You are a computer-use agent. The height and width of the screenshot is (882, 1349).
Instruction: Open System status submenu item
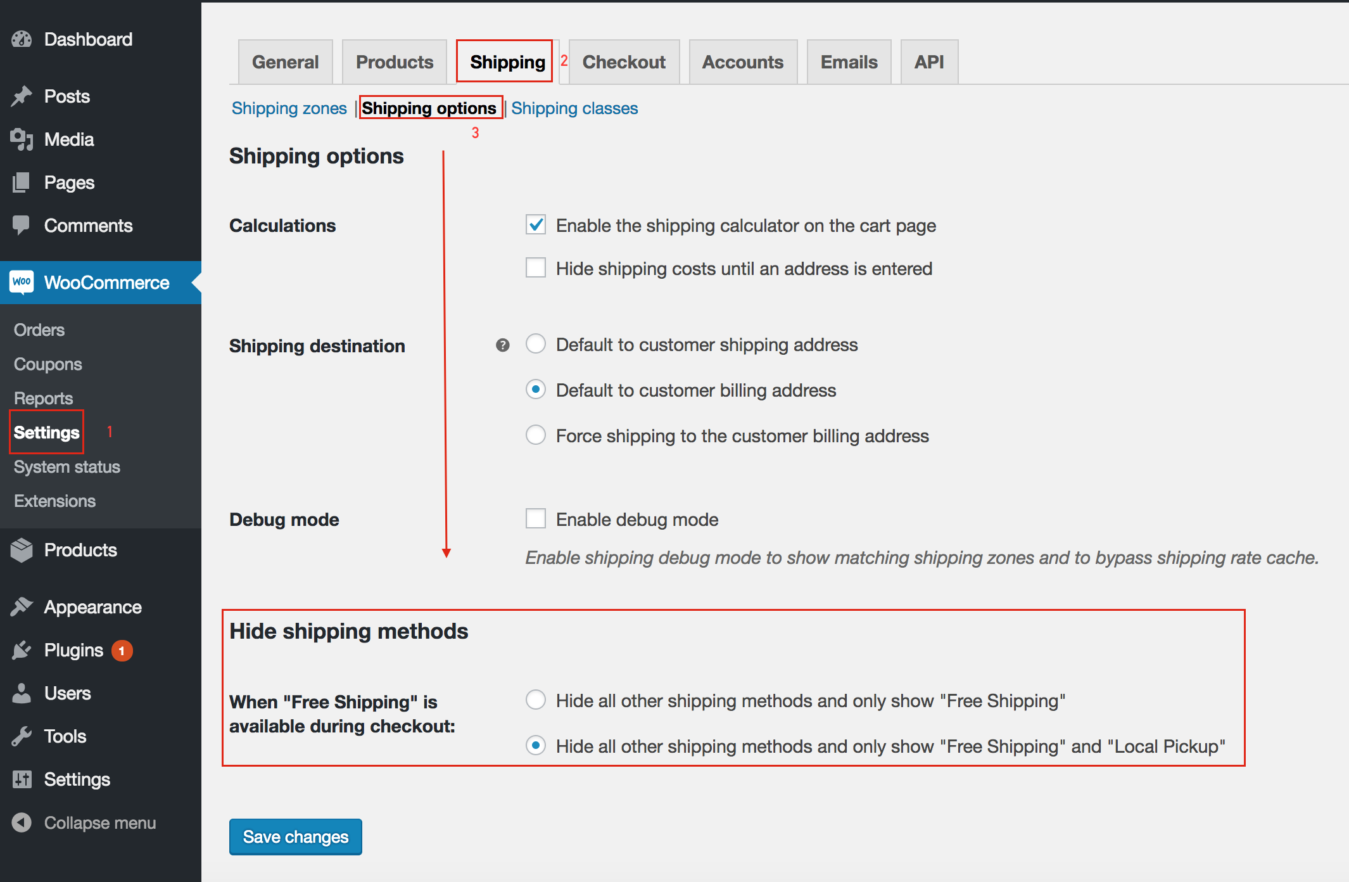click(67, 467)
